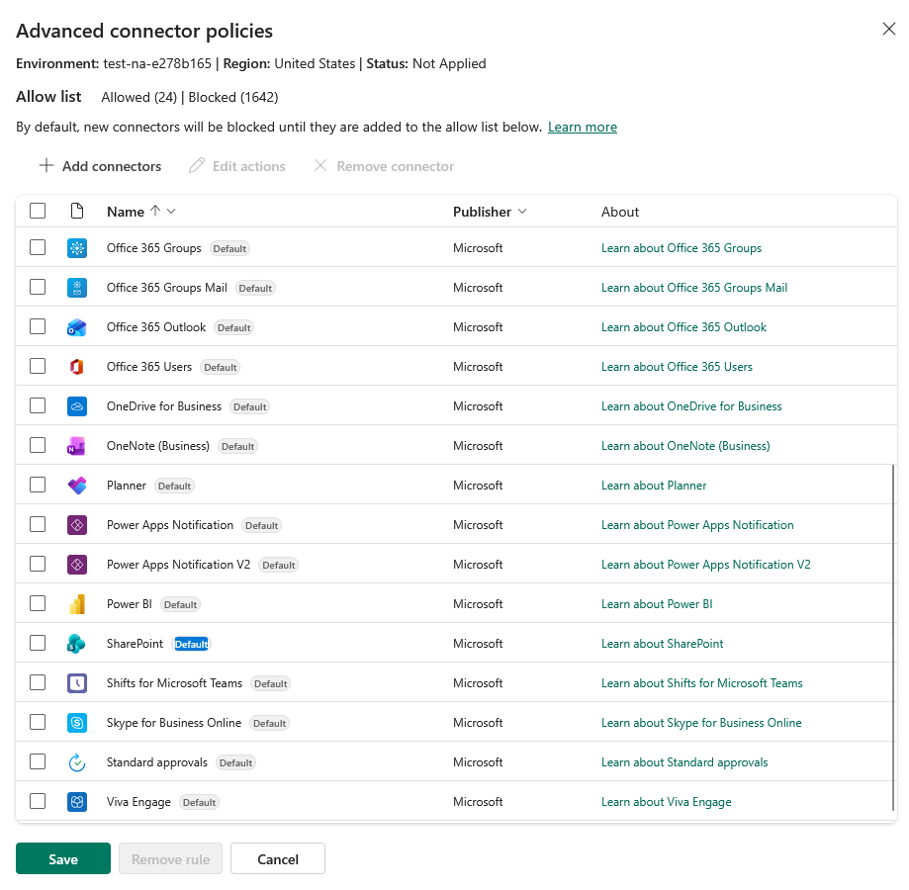This screenshot has width=909, height=890.
Task: Select the Planner row checkbox
Action: 38,485
